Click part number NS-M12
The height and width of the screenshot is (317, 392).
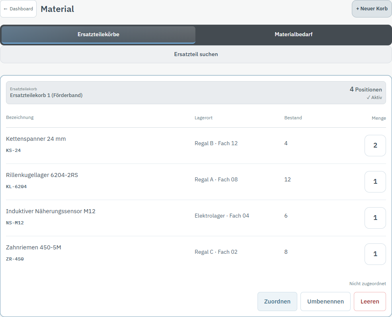pyautogui.click(x=15, y=223)
